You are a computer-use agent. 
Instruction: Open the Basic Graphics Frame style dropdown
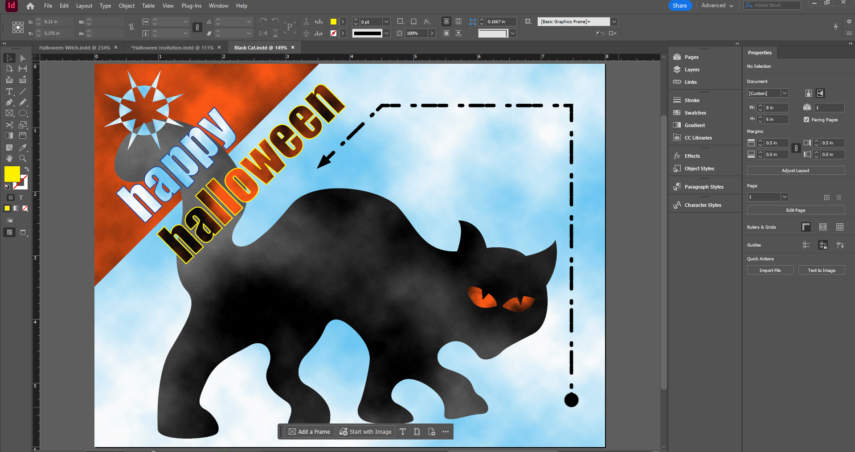(614, 21)
